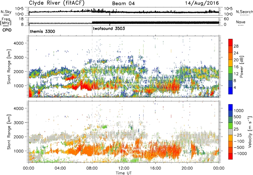The image size is (253, 175).
Task: Click the red bottom segment of Velocity colorbar
Action: point(231,156)
